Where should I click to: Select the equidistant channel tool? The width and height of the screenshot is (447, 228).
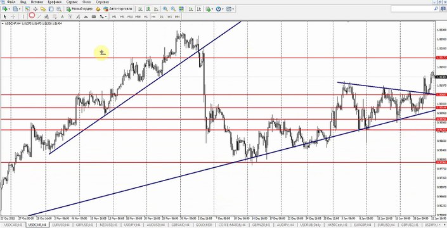click(46, 16)
